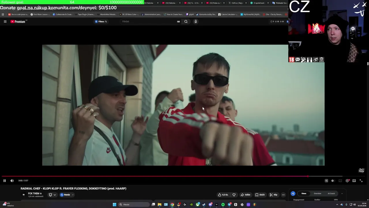Screen dimensions: 369x208
Task: Open Discord from the taskbar
Action: pyautogui.click(x=210, y=205)
